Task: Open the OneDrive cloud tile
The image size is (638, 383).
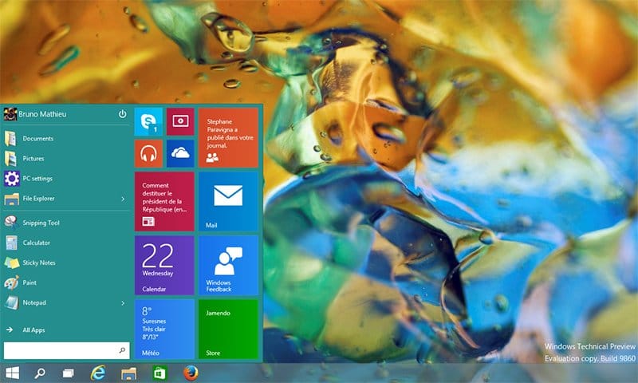Action: [x=180, y=153]
